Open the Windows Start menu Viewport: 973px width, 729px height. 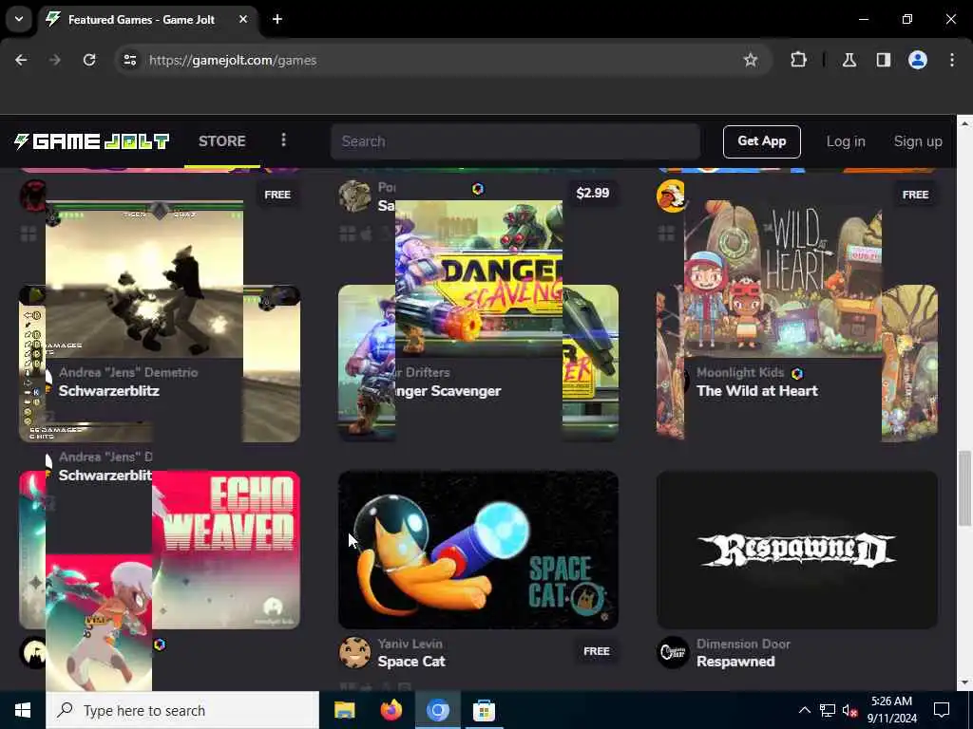[x=23, y=710]
